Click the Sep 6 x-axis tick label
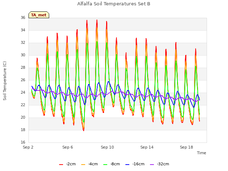The height and width of the screenshot is (171, 228). click(x=68, y=147)
